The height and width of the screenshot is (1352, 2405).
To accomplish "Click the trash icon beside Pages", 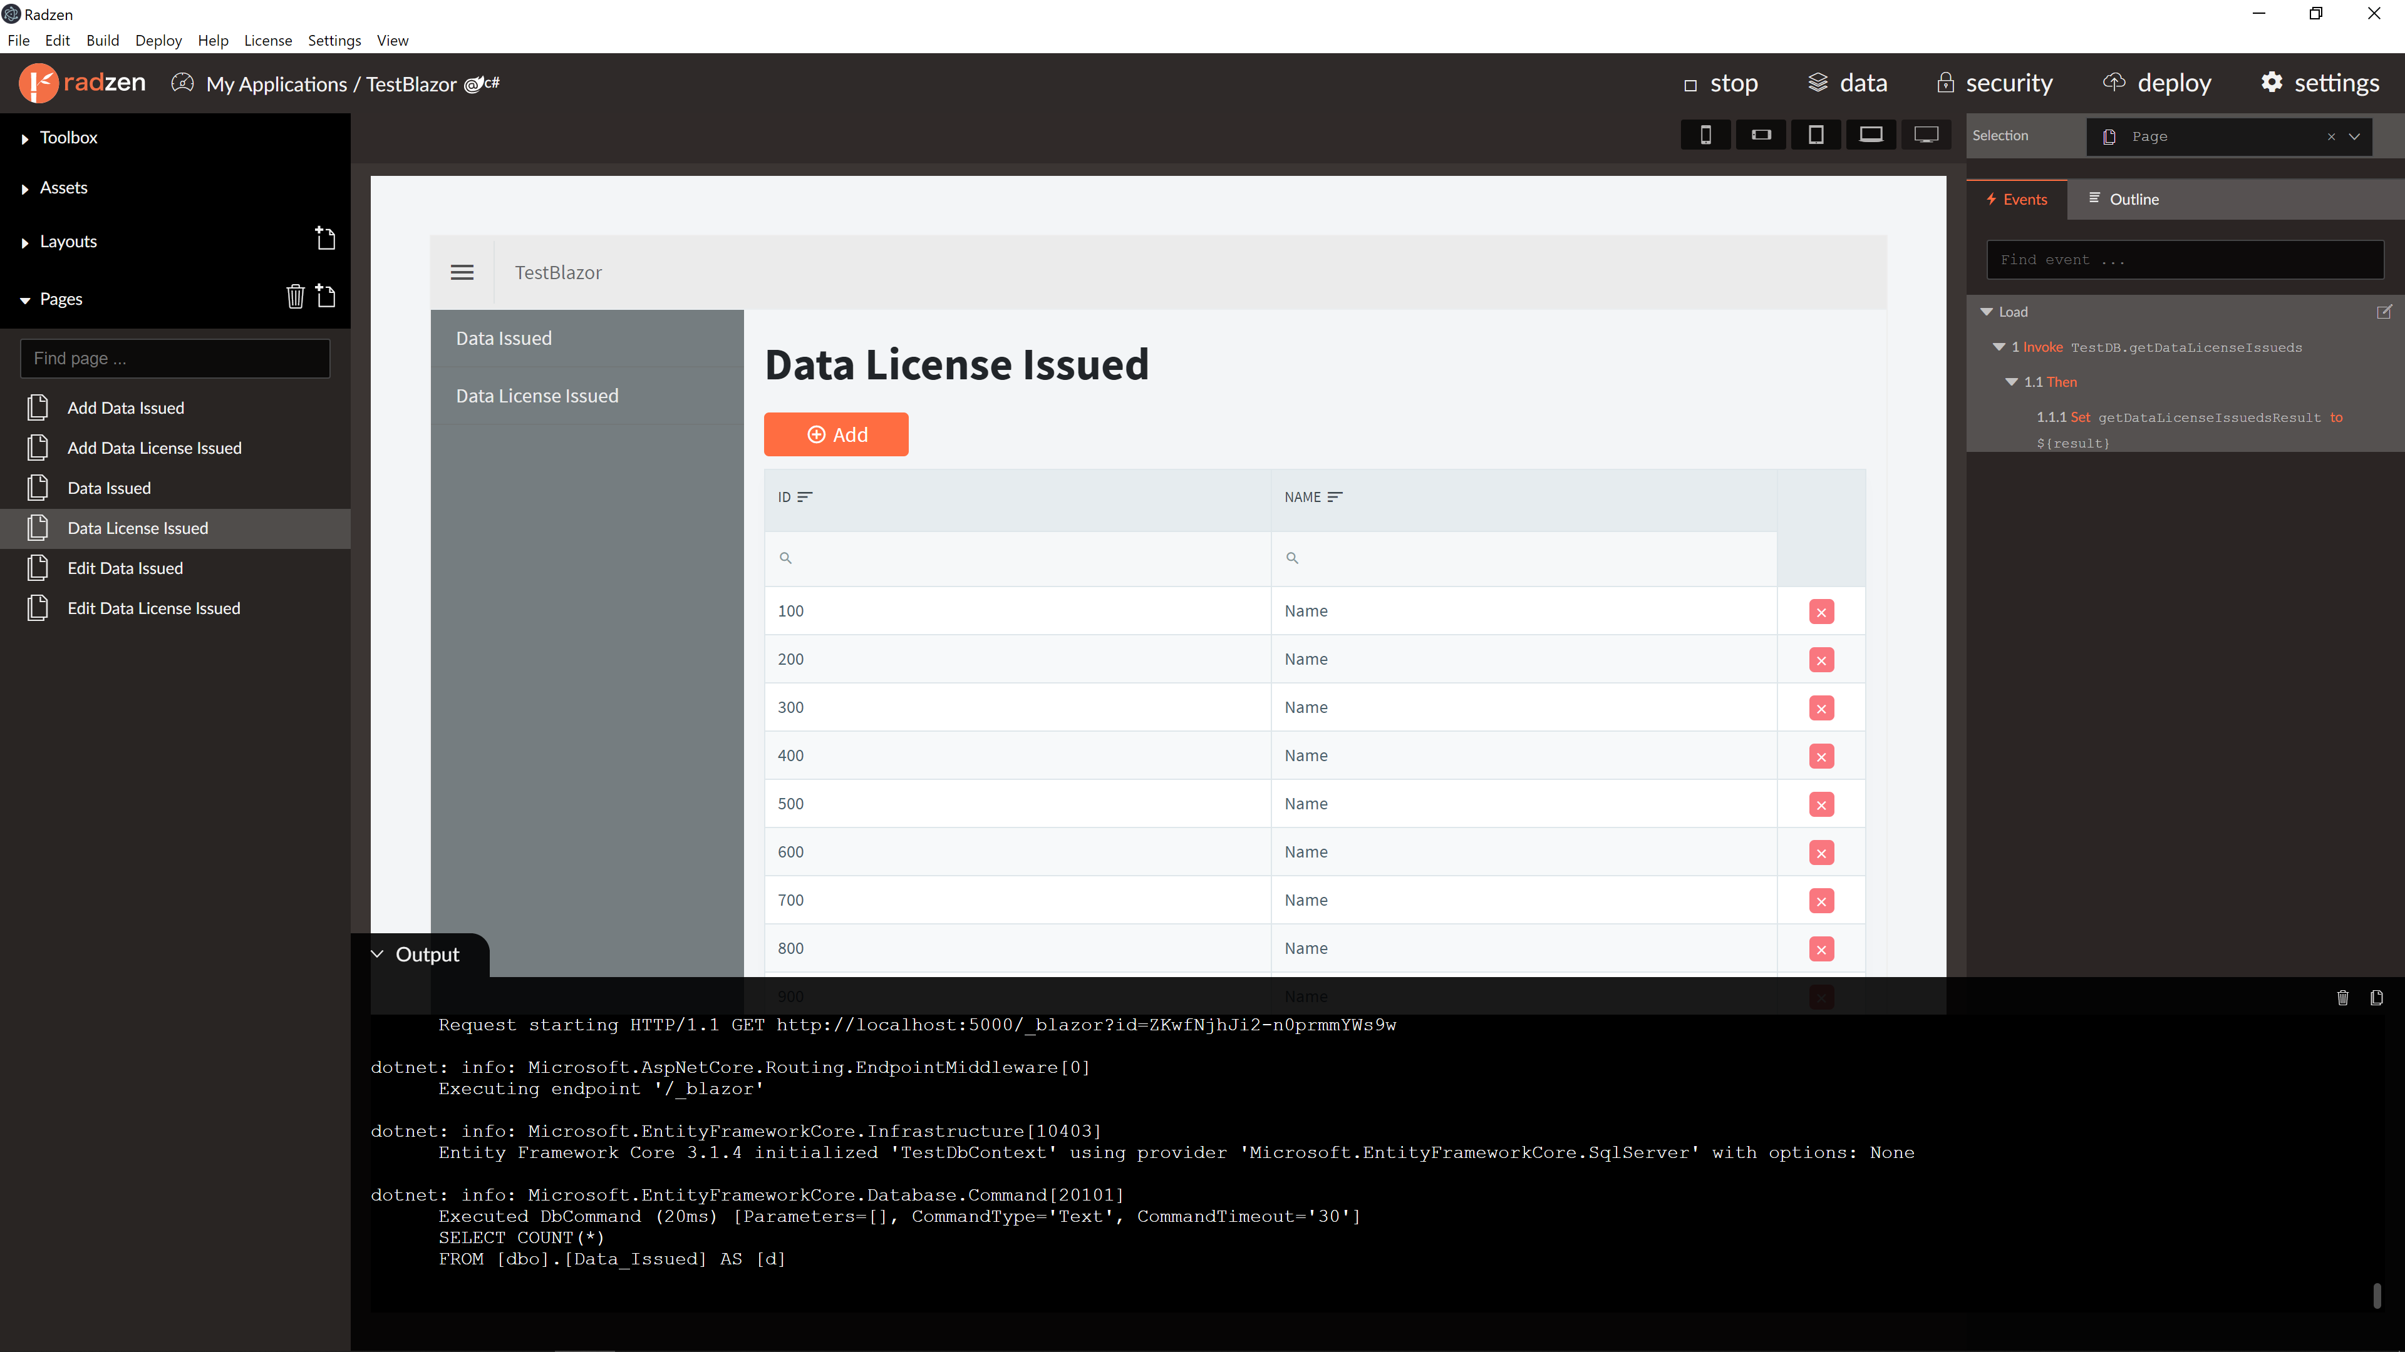I will click(x=295, y=297).
